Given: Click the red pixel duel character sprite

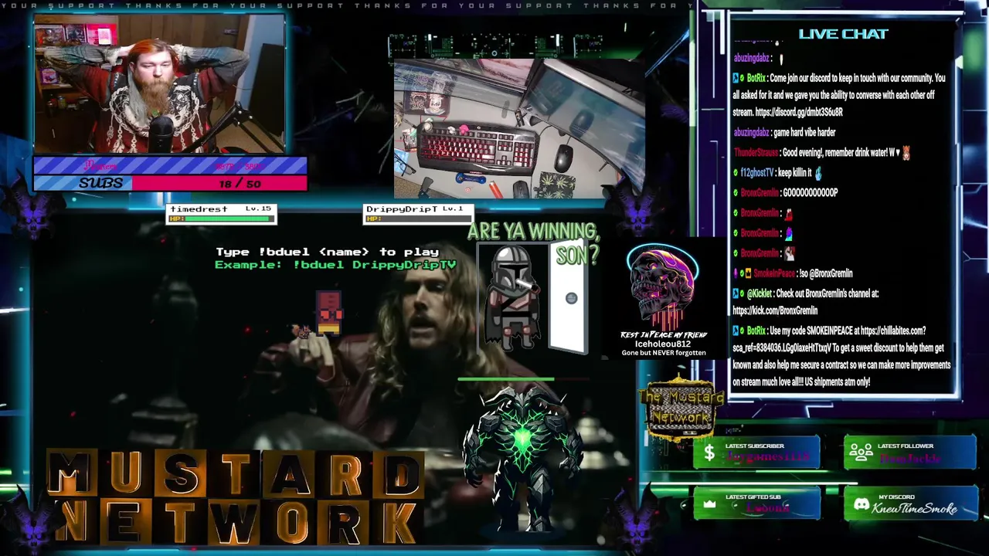Looking at the screenshot, I should [x=328, y=312].
